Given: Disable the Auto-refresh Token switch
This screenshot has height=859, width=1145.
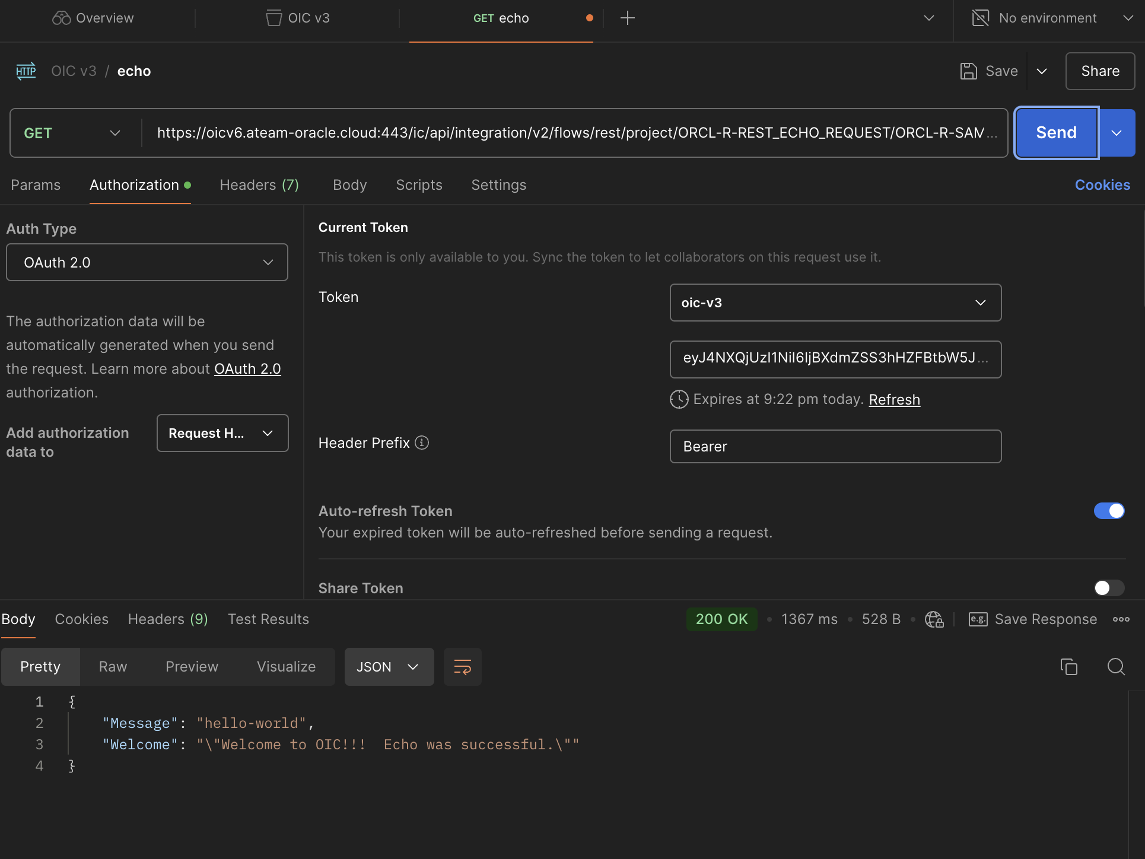Looking at the screenshot, I should click(1108, 511).
